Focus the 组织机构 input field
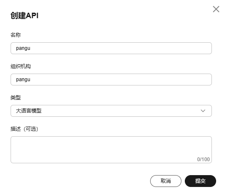225x195 pixels. pos(111,80)
